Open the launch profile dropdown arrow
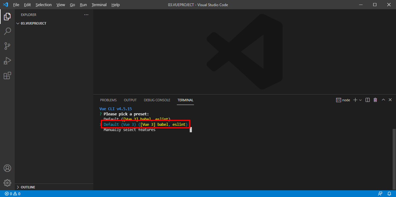The height and width of the screenshot is (197, 396). click(360, 100)
